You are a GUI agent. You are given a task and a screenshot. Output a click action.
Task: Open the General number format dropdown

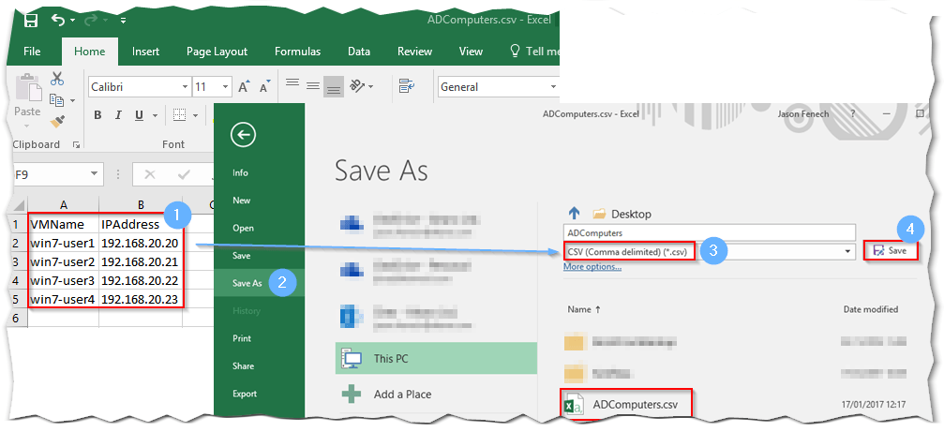pos(553,87)
